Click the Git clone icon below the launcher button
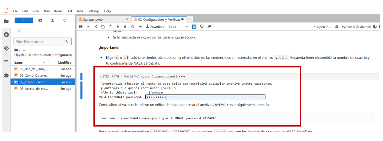Image resolution: width=383 pixels, height=141 pixels. click(19, 31)
